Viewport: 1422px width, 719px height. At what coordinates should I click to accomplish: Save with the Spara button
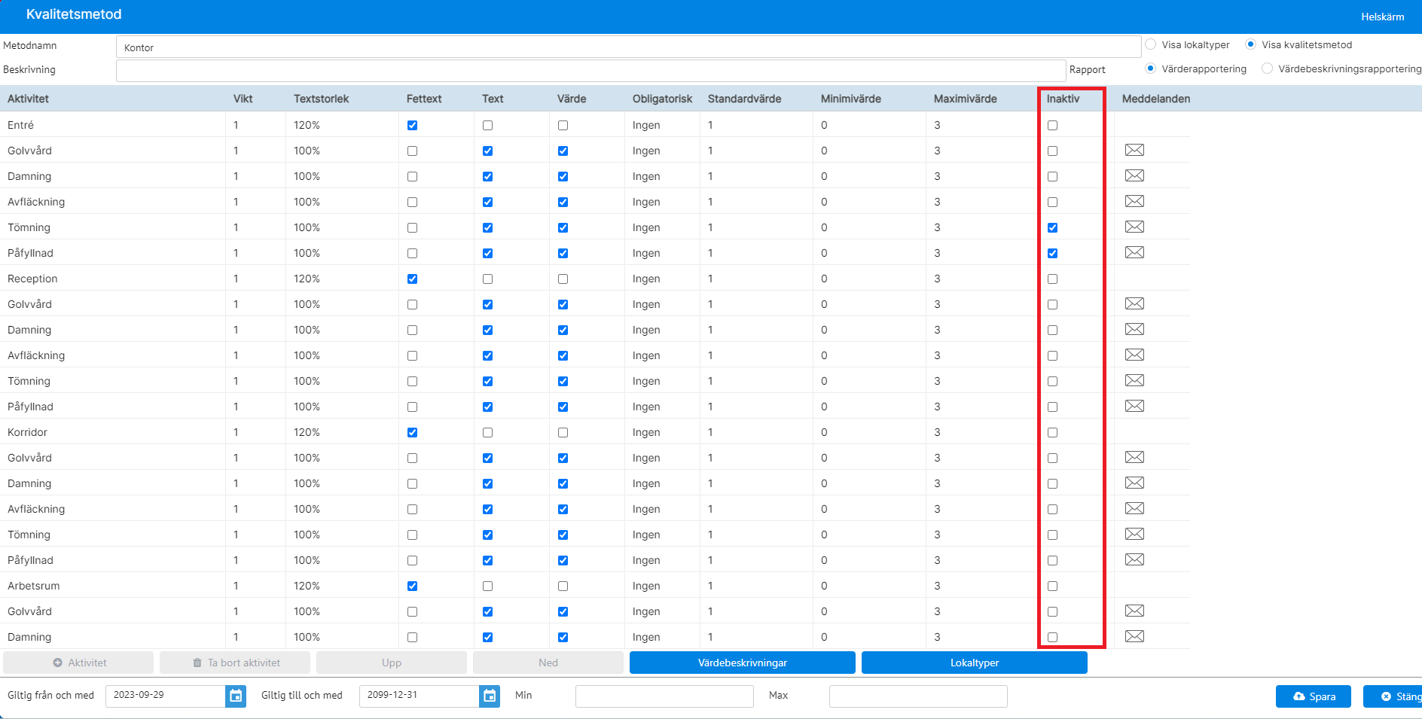pos(1314,696)
